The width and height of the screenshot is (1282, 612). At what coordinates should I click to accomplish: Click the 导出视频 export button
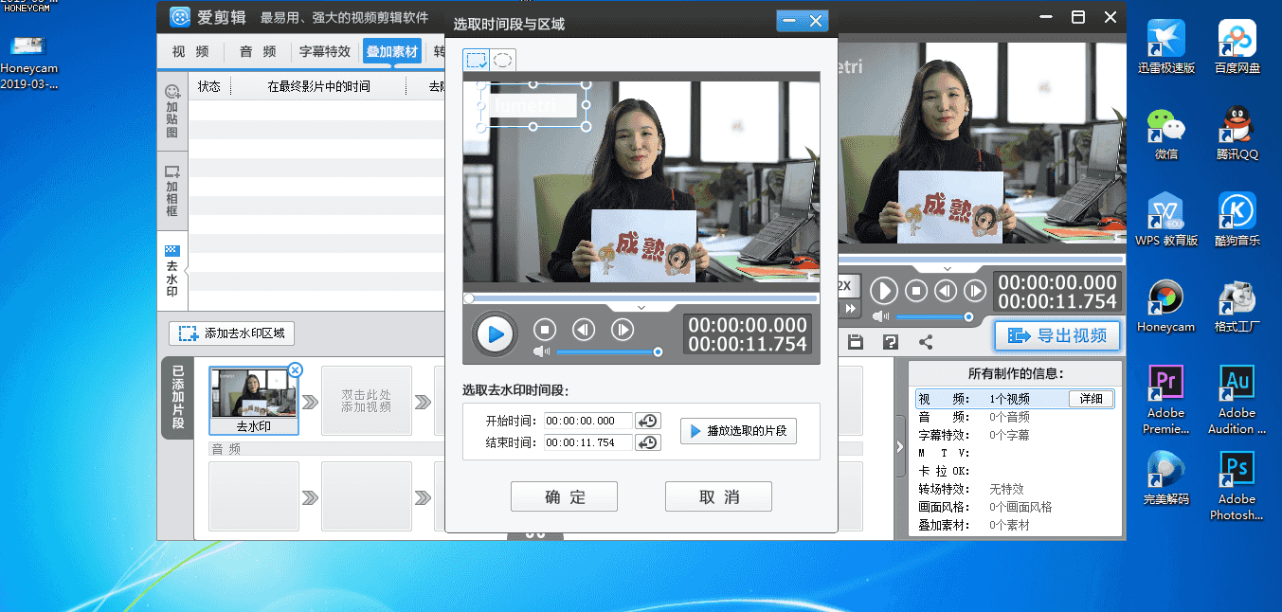[1056, 335]
